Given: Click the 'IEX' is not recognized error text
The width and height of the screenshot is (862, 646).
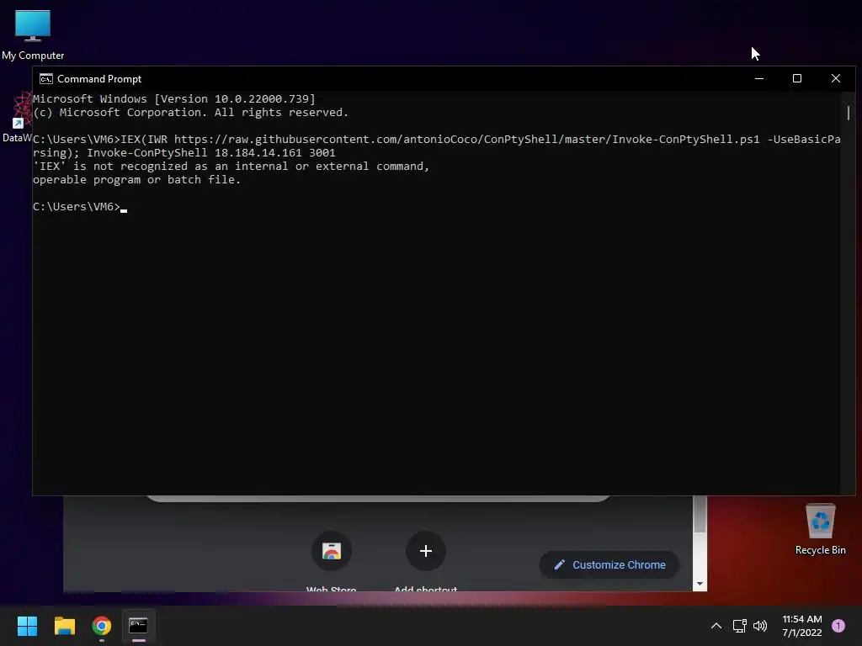Looking at the screenshot, I should pos(231,166).
